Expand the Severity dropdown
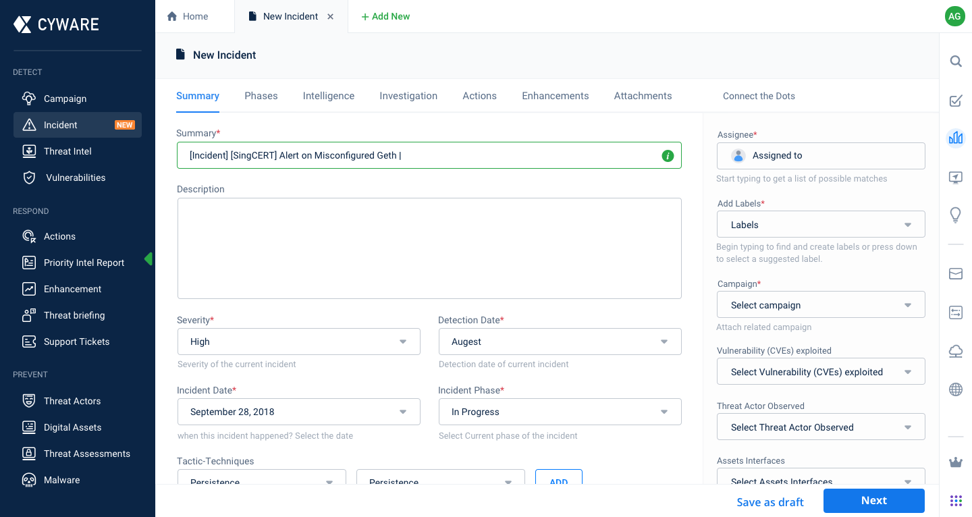972x517 pixels. (x=298, y=342)
